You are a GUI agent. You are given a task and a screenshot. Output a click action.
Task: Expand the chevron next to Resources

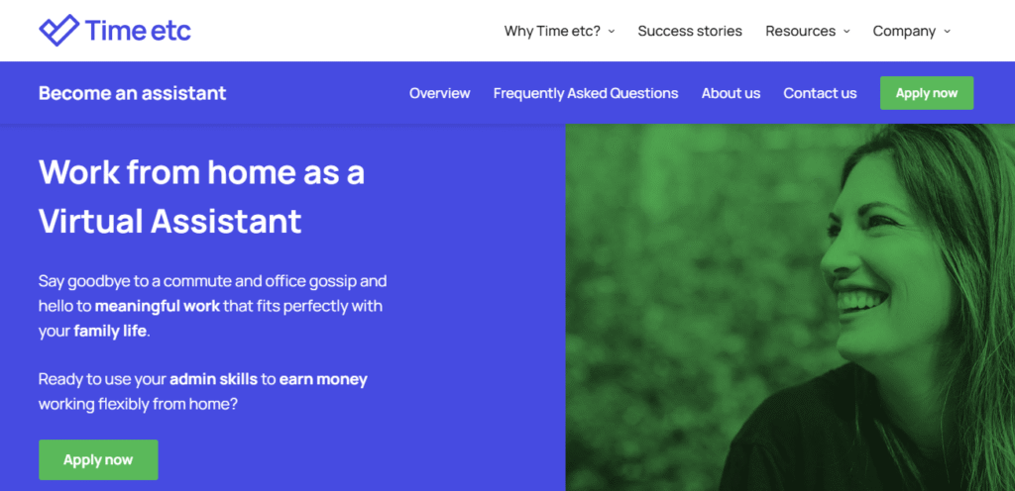pyautogui.click(x=846, y=32)
